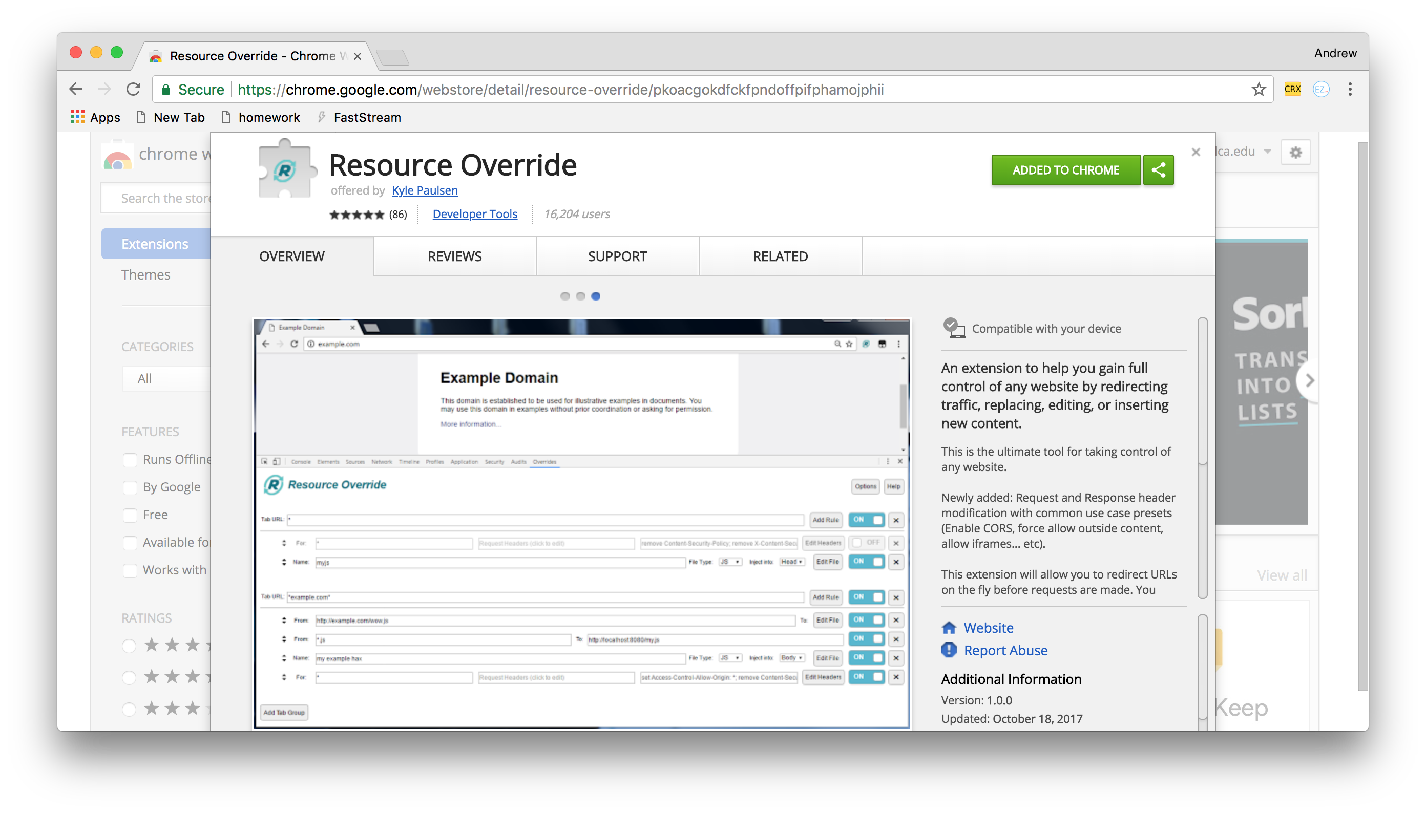Screen dimensions: 1426x813
Task: Click the CRX extension icon in toolbar
Action: click(1292, 89)
